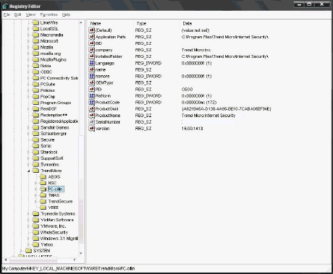The height and width of the screenshot is (274, 333).
Task: Click the SerialNumber string value icon
Action: (x=91, y=122)
